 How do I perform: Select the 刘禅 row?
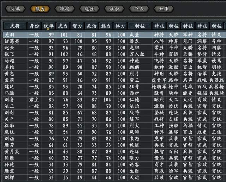click(114, 177)
